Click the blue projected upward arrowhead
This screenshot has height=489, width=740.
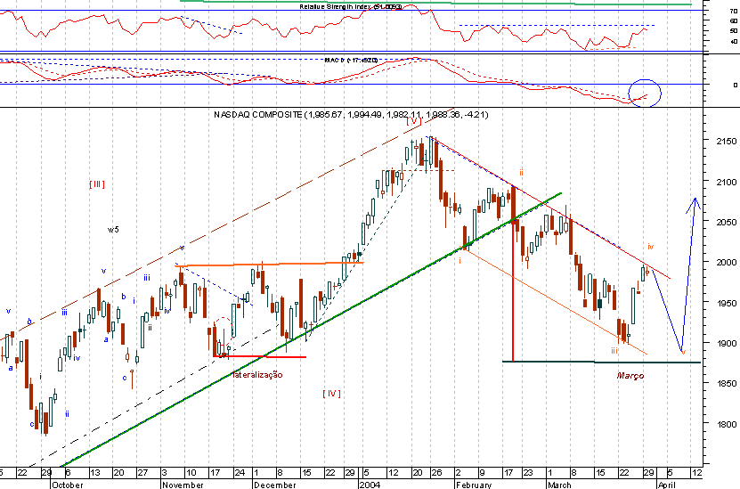click(695, 206)
